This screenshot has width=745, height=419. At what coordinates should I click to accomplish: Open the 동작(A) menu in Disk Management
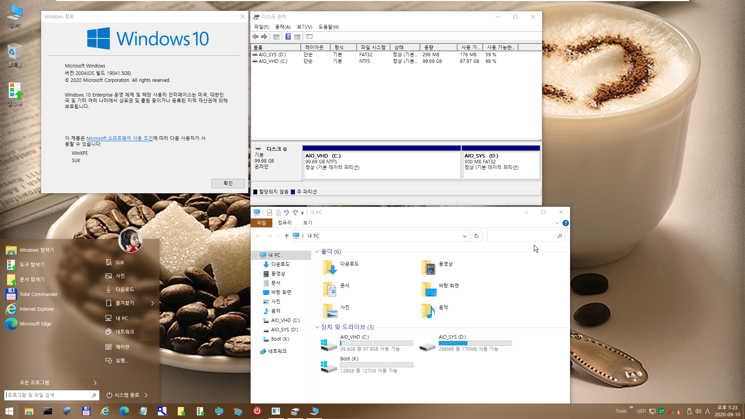[x=283, y=27]
